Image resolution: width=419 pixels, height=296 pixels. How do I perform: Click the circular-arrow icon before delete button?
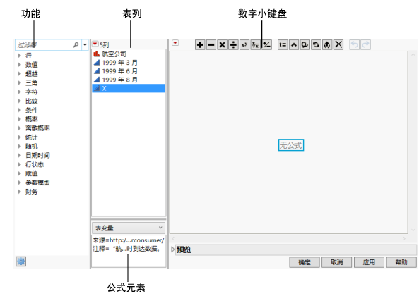(327, 45)
